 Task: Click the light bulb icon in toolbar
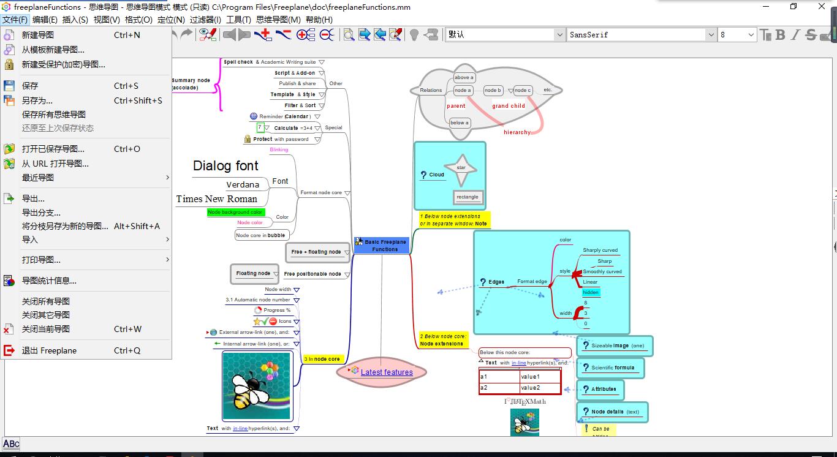click(x=414, y=35)
